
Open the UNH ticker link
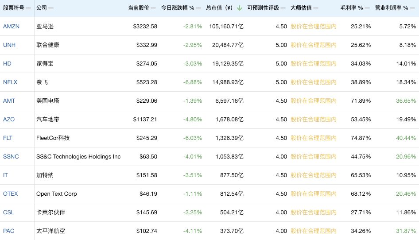click(x=9, y=45)
